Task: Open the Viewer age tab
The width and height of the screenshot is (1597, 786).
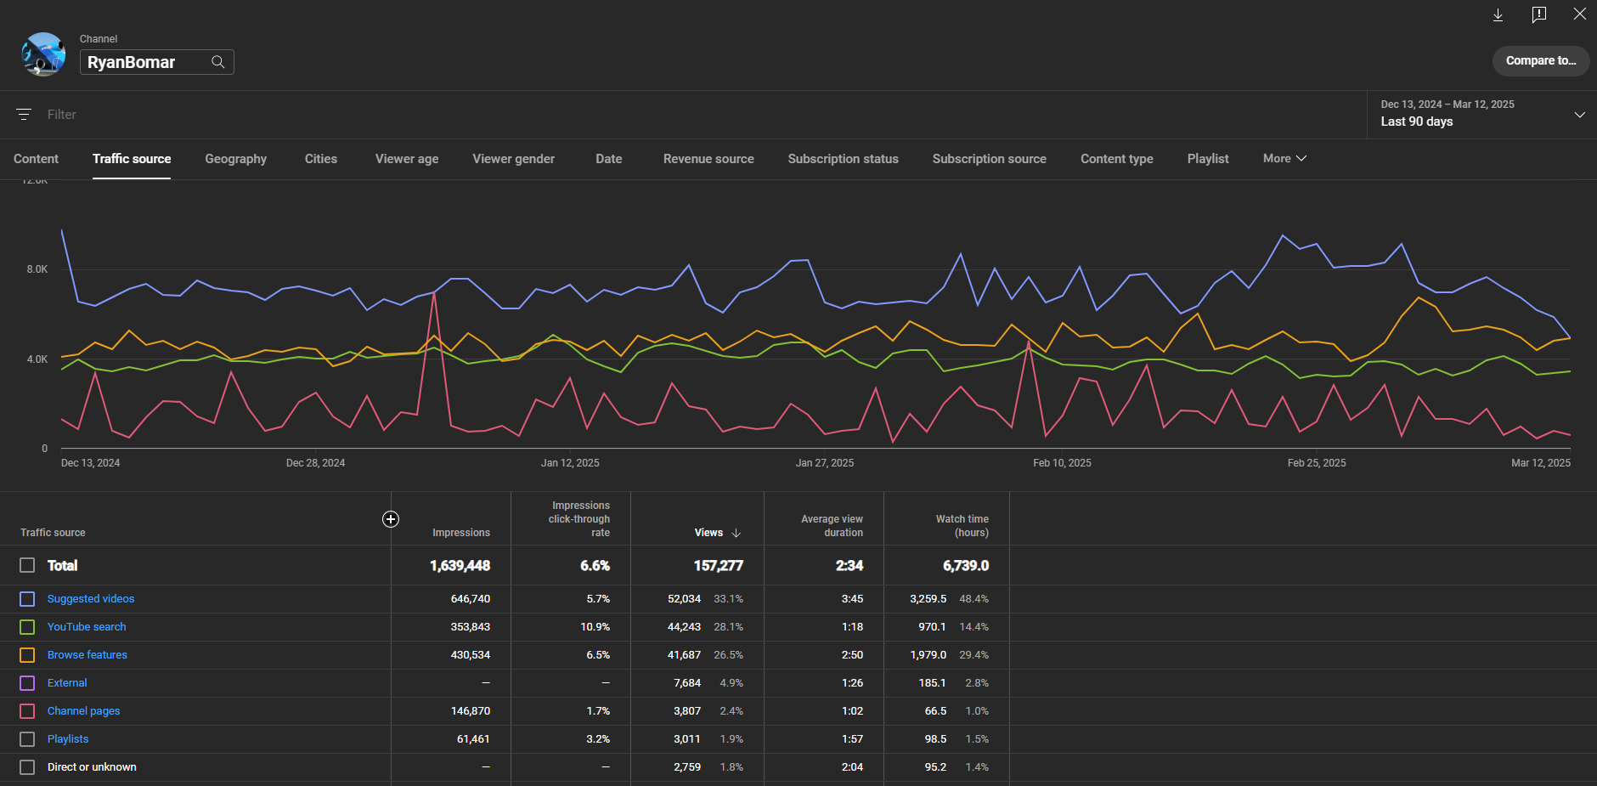Action: click(x=407, y=159)
